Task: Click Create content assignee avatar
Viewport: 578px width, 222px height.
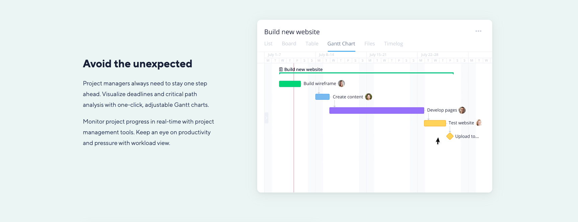Action: pyautogui.click(x=368, y=97)
